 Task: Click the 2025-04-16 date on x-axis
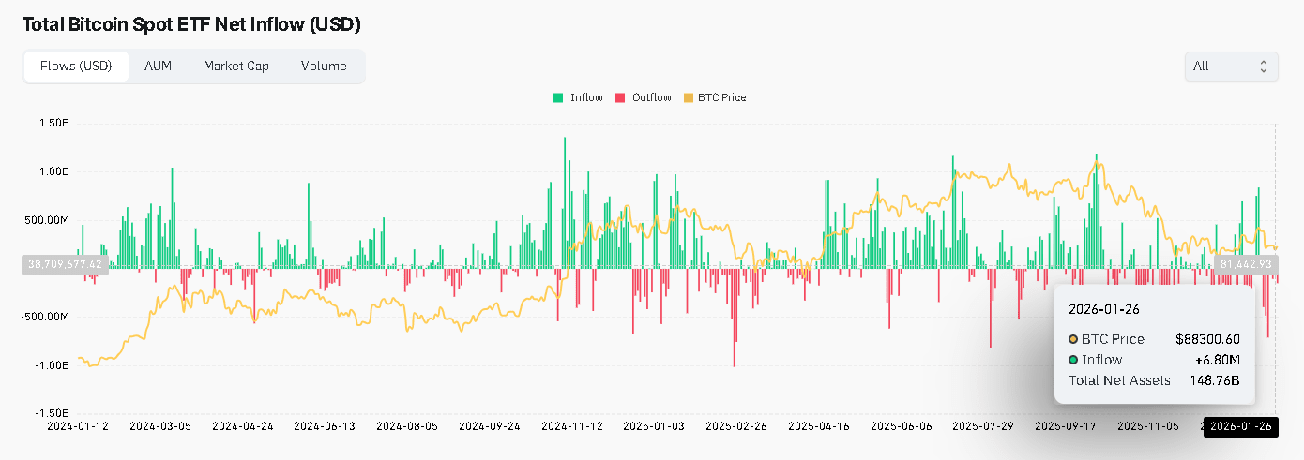click(820, 426)
